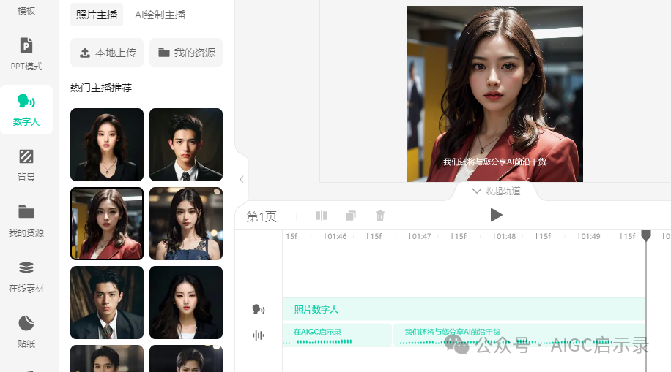
Task: Select the woman in black suit thumbnail
Action: (x=107, y=145)
